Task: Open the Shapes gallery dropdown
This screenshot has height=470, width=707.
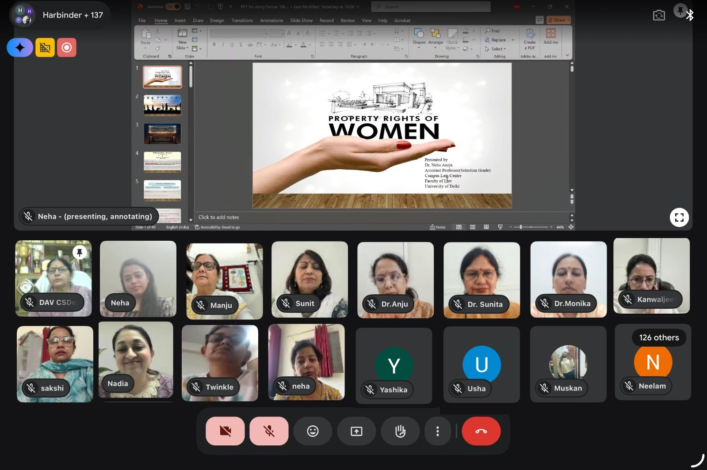Action: click(419, 47)
